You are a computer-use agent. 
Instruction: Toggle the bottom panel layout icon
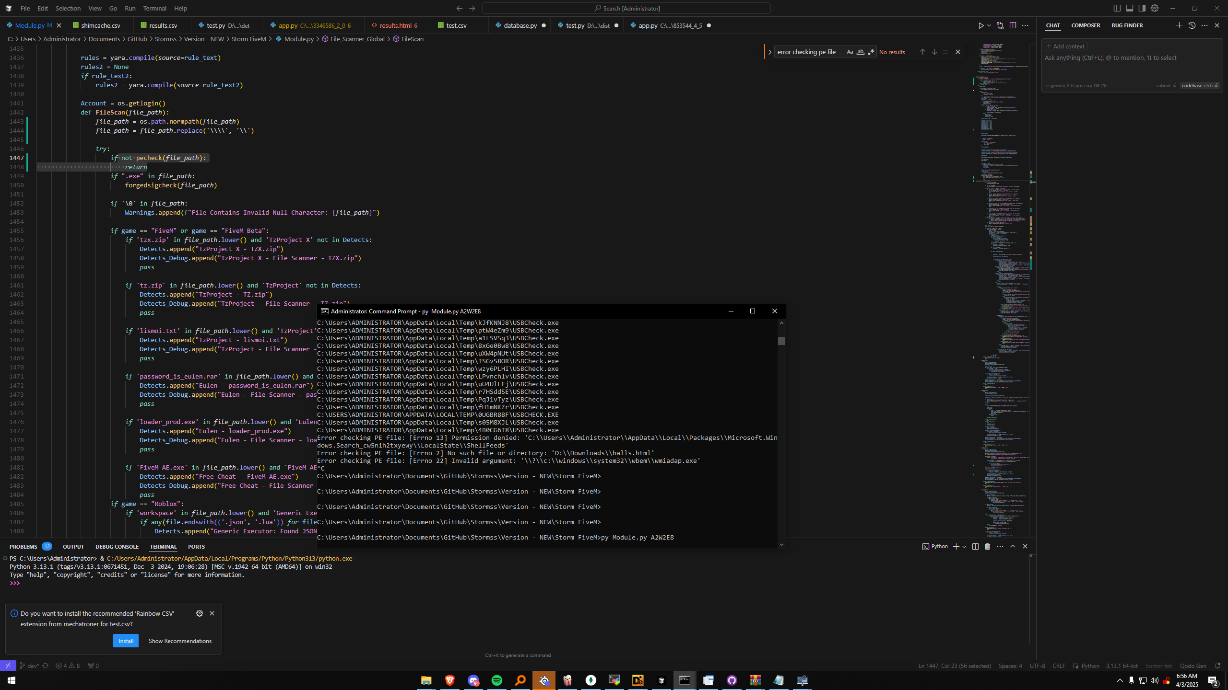pyautogui.click(x=1130, y=8)
